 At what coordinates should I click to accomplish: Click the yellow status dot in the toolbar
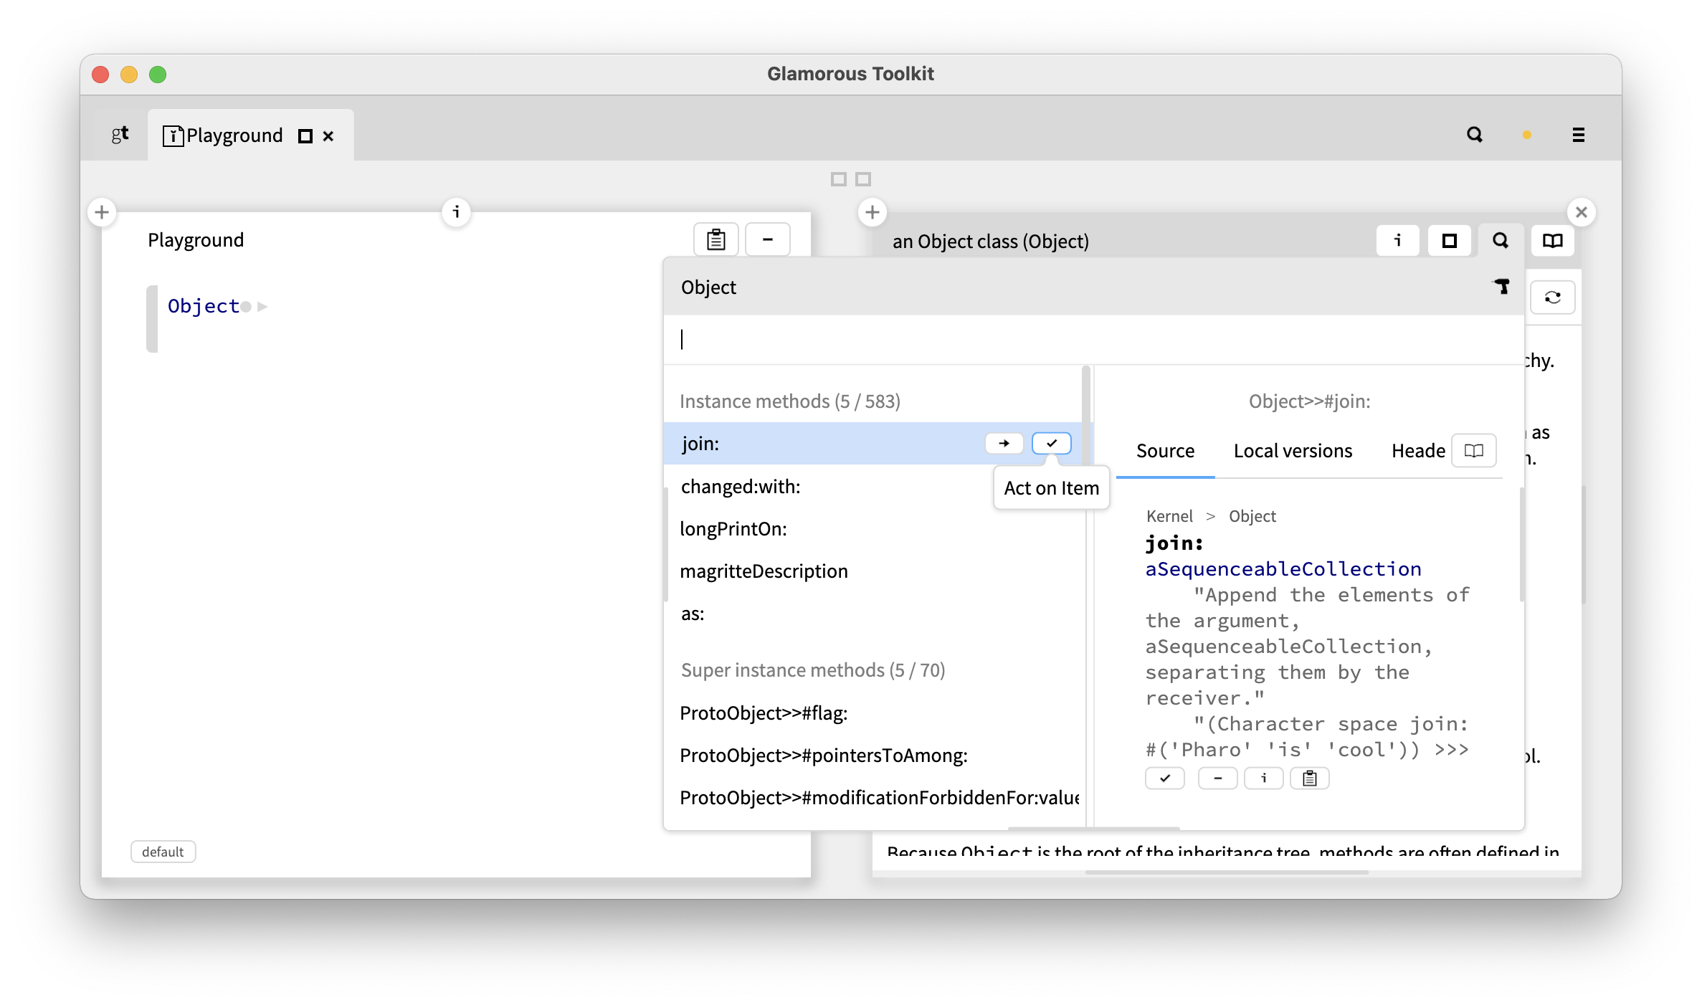[x=1526, y=135]
